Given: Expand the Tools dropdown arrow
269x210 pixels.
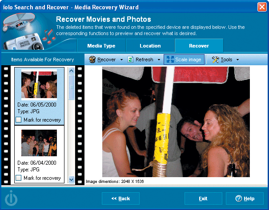Looking at the screenshot, I should [237, 60].
